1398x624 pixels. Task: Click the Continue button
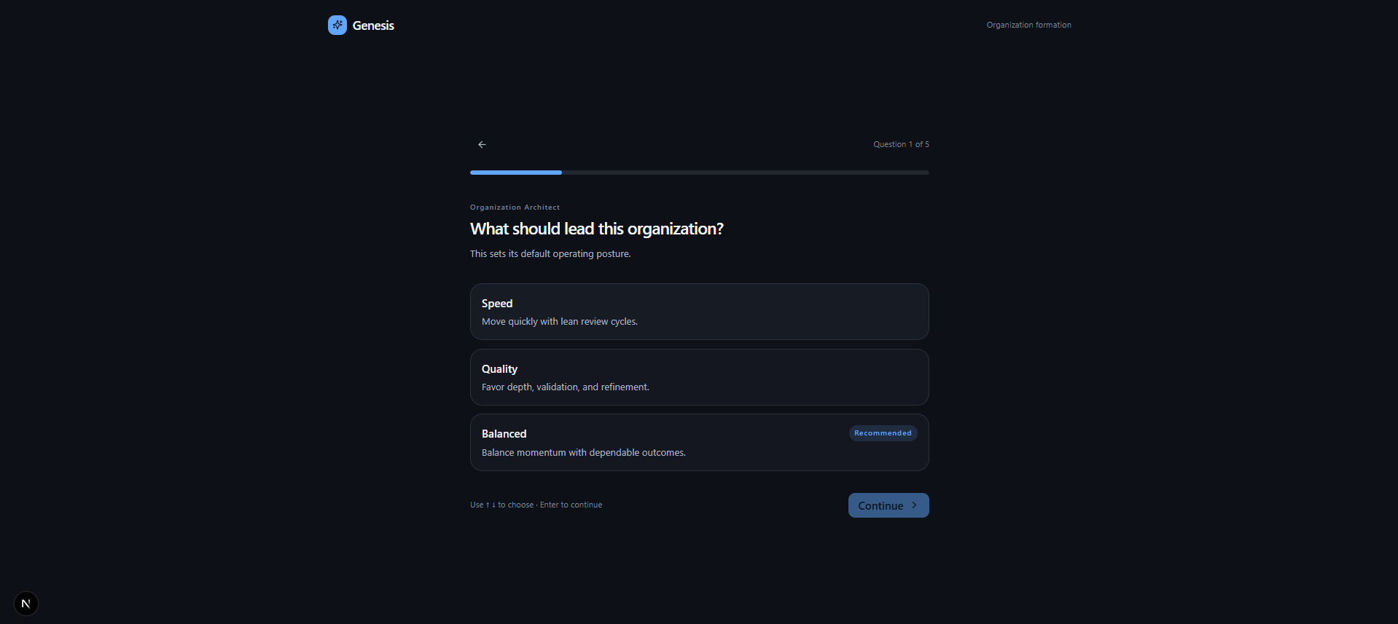pos(888,505)
